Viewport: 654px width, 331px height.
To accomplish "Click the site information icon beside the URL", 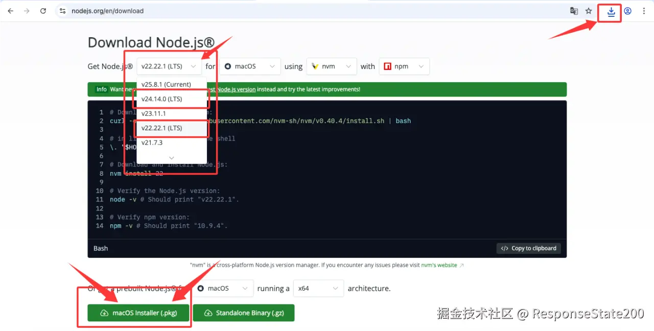I will click(x=62, y=11).
